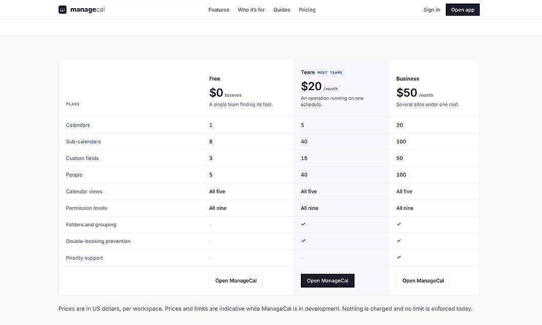
Task: Click the ManageCal logo icon
Action: [62, 10]
